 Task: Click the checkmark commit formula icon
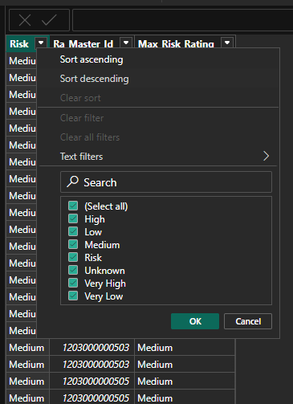pos(49,20)
